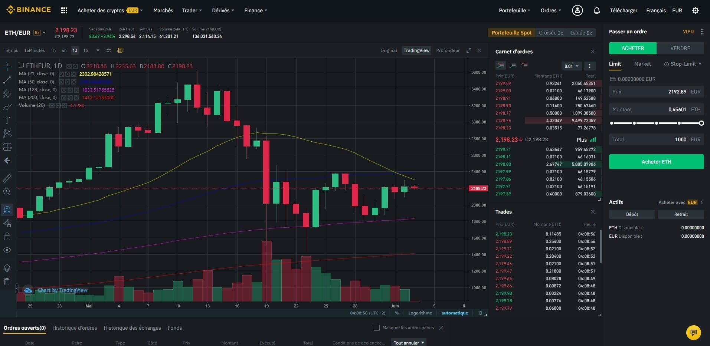Switch to Historique d'ordres tab
The image size is (710, 346).
75,328
